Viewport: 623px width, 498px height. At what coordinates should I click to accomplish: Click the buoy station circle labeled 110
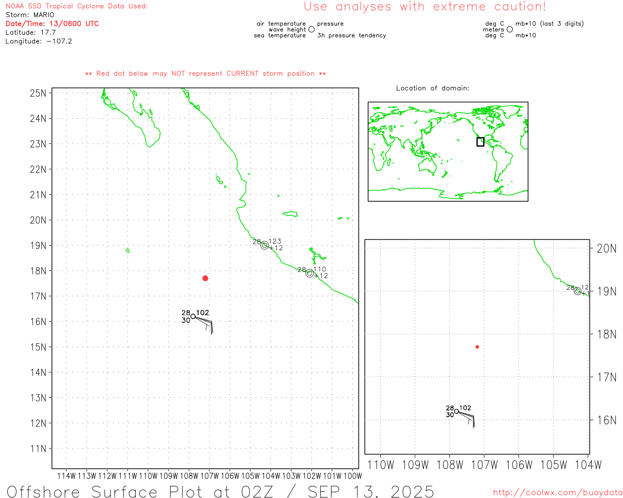pyautogui.click(x=310, y=273)
